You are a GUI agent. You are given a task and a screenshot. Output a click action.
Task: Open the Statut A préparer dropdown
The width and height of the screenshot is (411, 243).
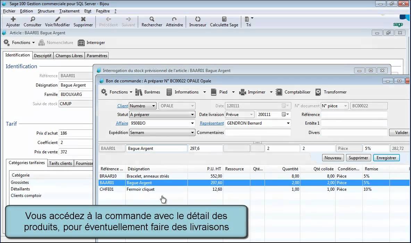tap(162, 115)
